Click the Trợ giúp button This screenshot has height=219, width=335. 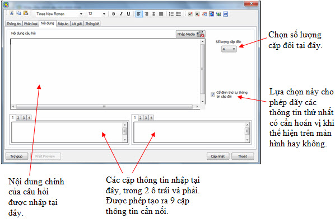click(17, 156)
